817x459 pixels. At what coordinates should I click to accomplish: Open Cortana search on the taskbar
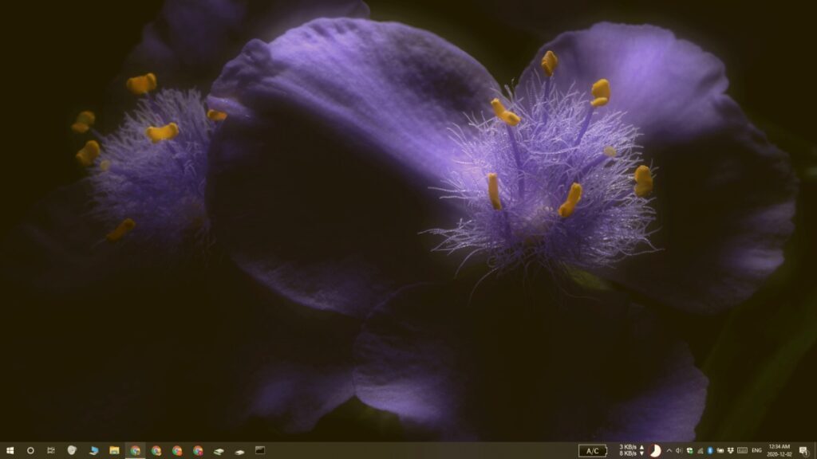point(30,449)
